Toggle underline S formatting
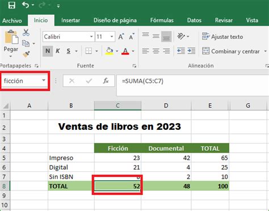 pos(69,51)
